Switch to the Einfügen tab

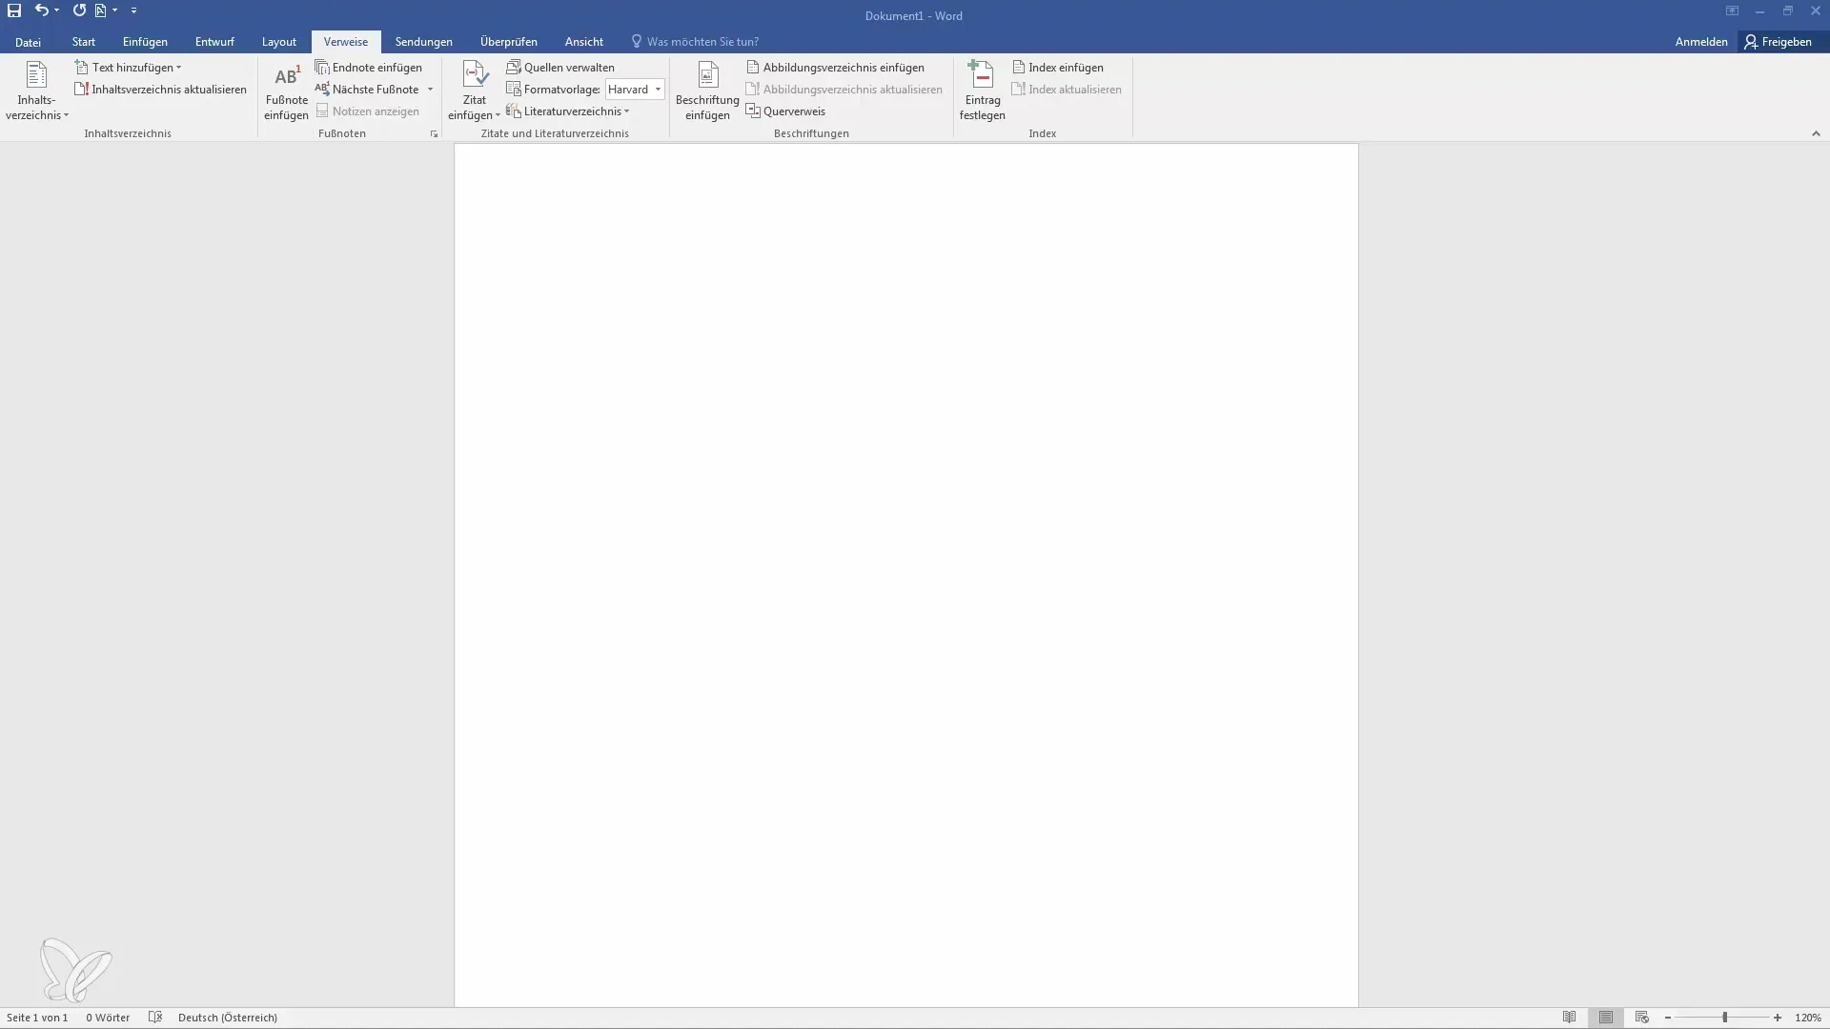[145, 42]
